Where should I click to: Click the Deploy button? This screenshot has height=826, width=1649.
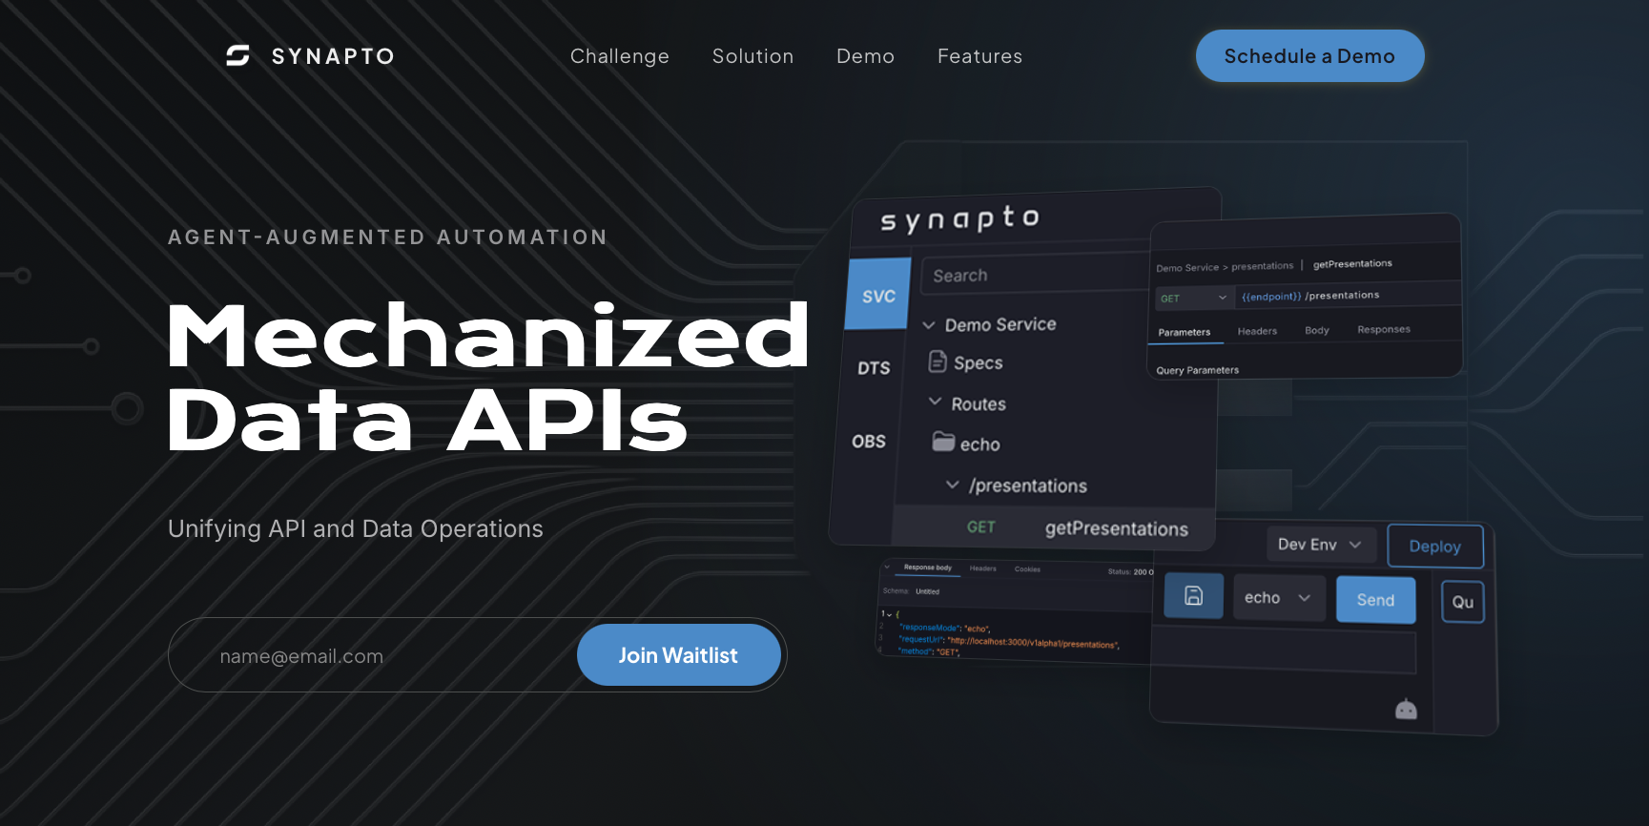tap(1435, 547)
